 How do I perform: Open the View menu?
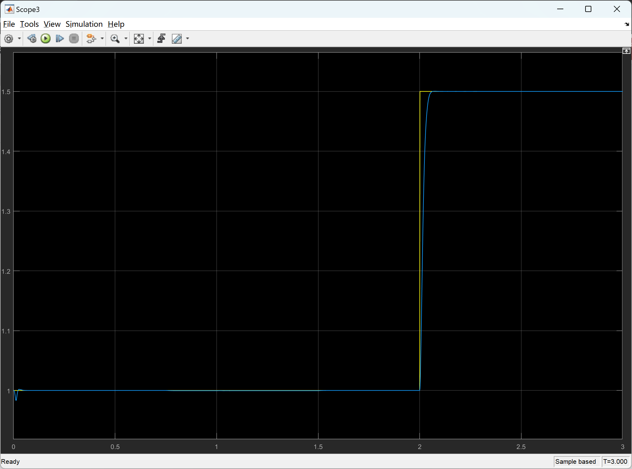coord(52,24)
